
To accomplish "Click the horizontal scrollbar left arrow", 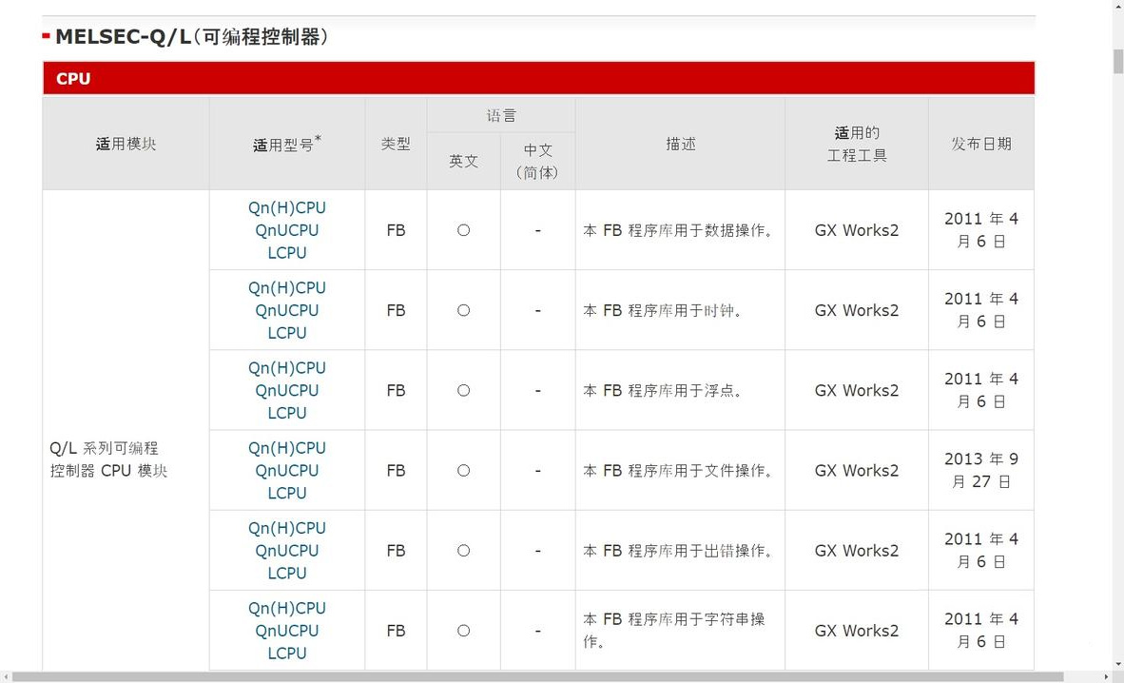I will point(6,676).
